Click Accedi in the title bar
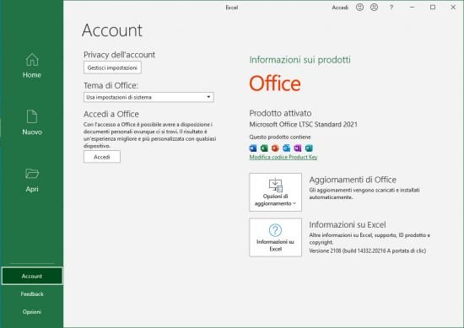 340,8
